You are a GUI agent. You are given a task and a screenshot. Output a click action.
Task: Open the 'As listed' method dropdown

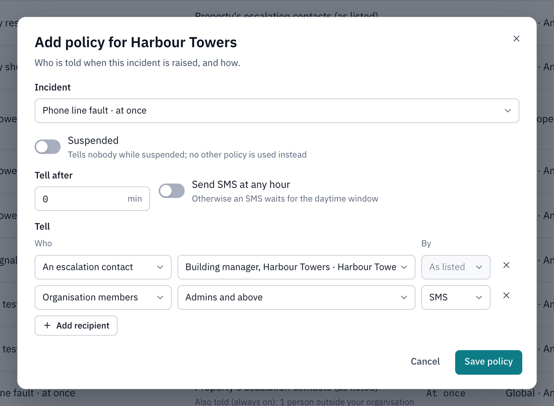click(x=456, y=267)
